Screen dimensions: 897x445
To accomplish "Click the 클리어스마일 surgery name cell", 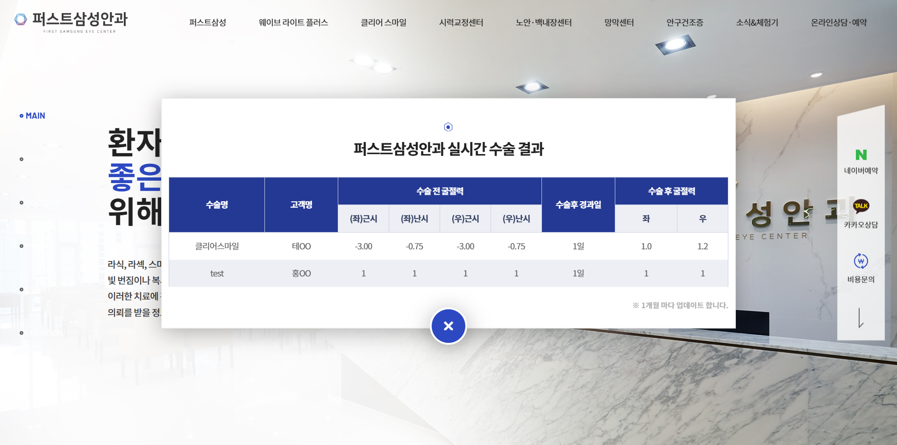I will tap(217, 246).
